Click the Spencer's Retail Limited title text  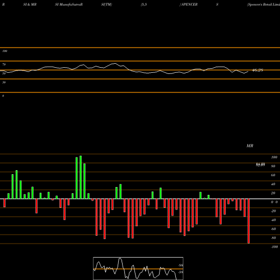pos(264,4)
